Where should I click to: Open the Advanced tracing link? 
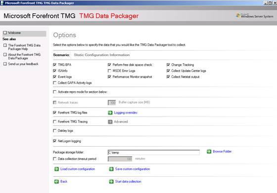(121, 121)
